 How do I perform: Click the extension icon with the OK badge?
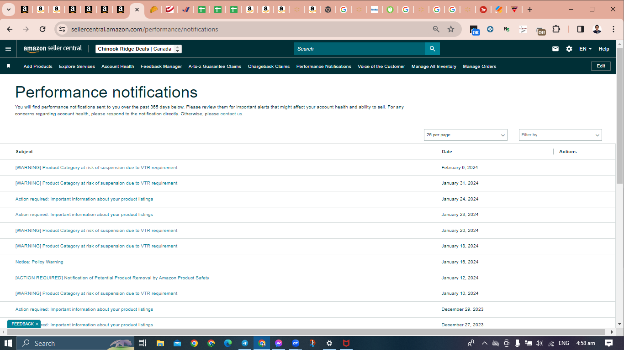tap(475, 30)
